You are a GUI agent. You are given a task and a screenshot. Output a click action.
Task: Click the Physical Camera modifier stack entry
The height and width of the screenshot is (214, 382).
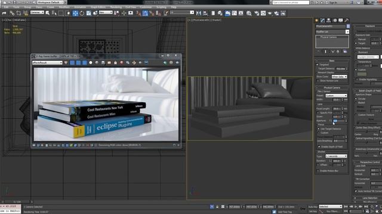click(328, 37)
